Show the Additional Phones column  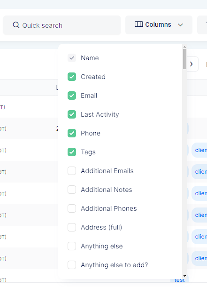point(72,208)
